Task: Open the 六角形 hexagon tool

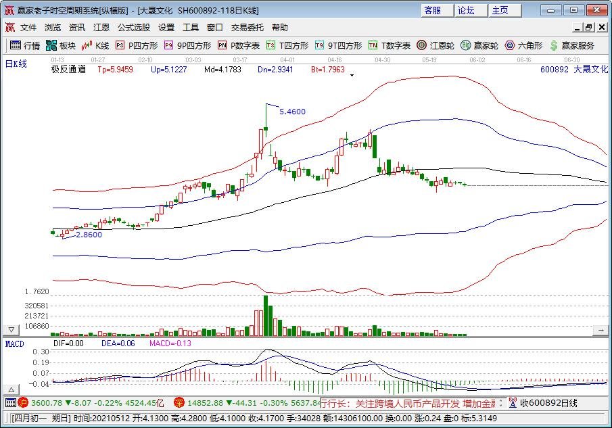Action: [x=523, y=46]
